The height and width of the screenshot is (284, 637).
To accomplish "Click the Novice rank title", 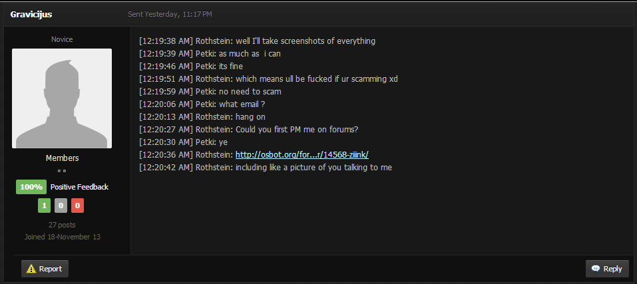I will coord(62,39).
